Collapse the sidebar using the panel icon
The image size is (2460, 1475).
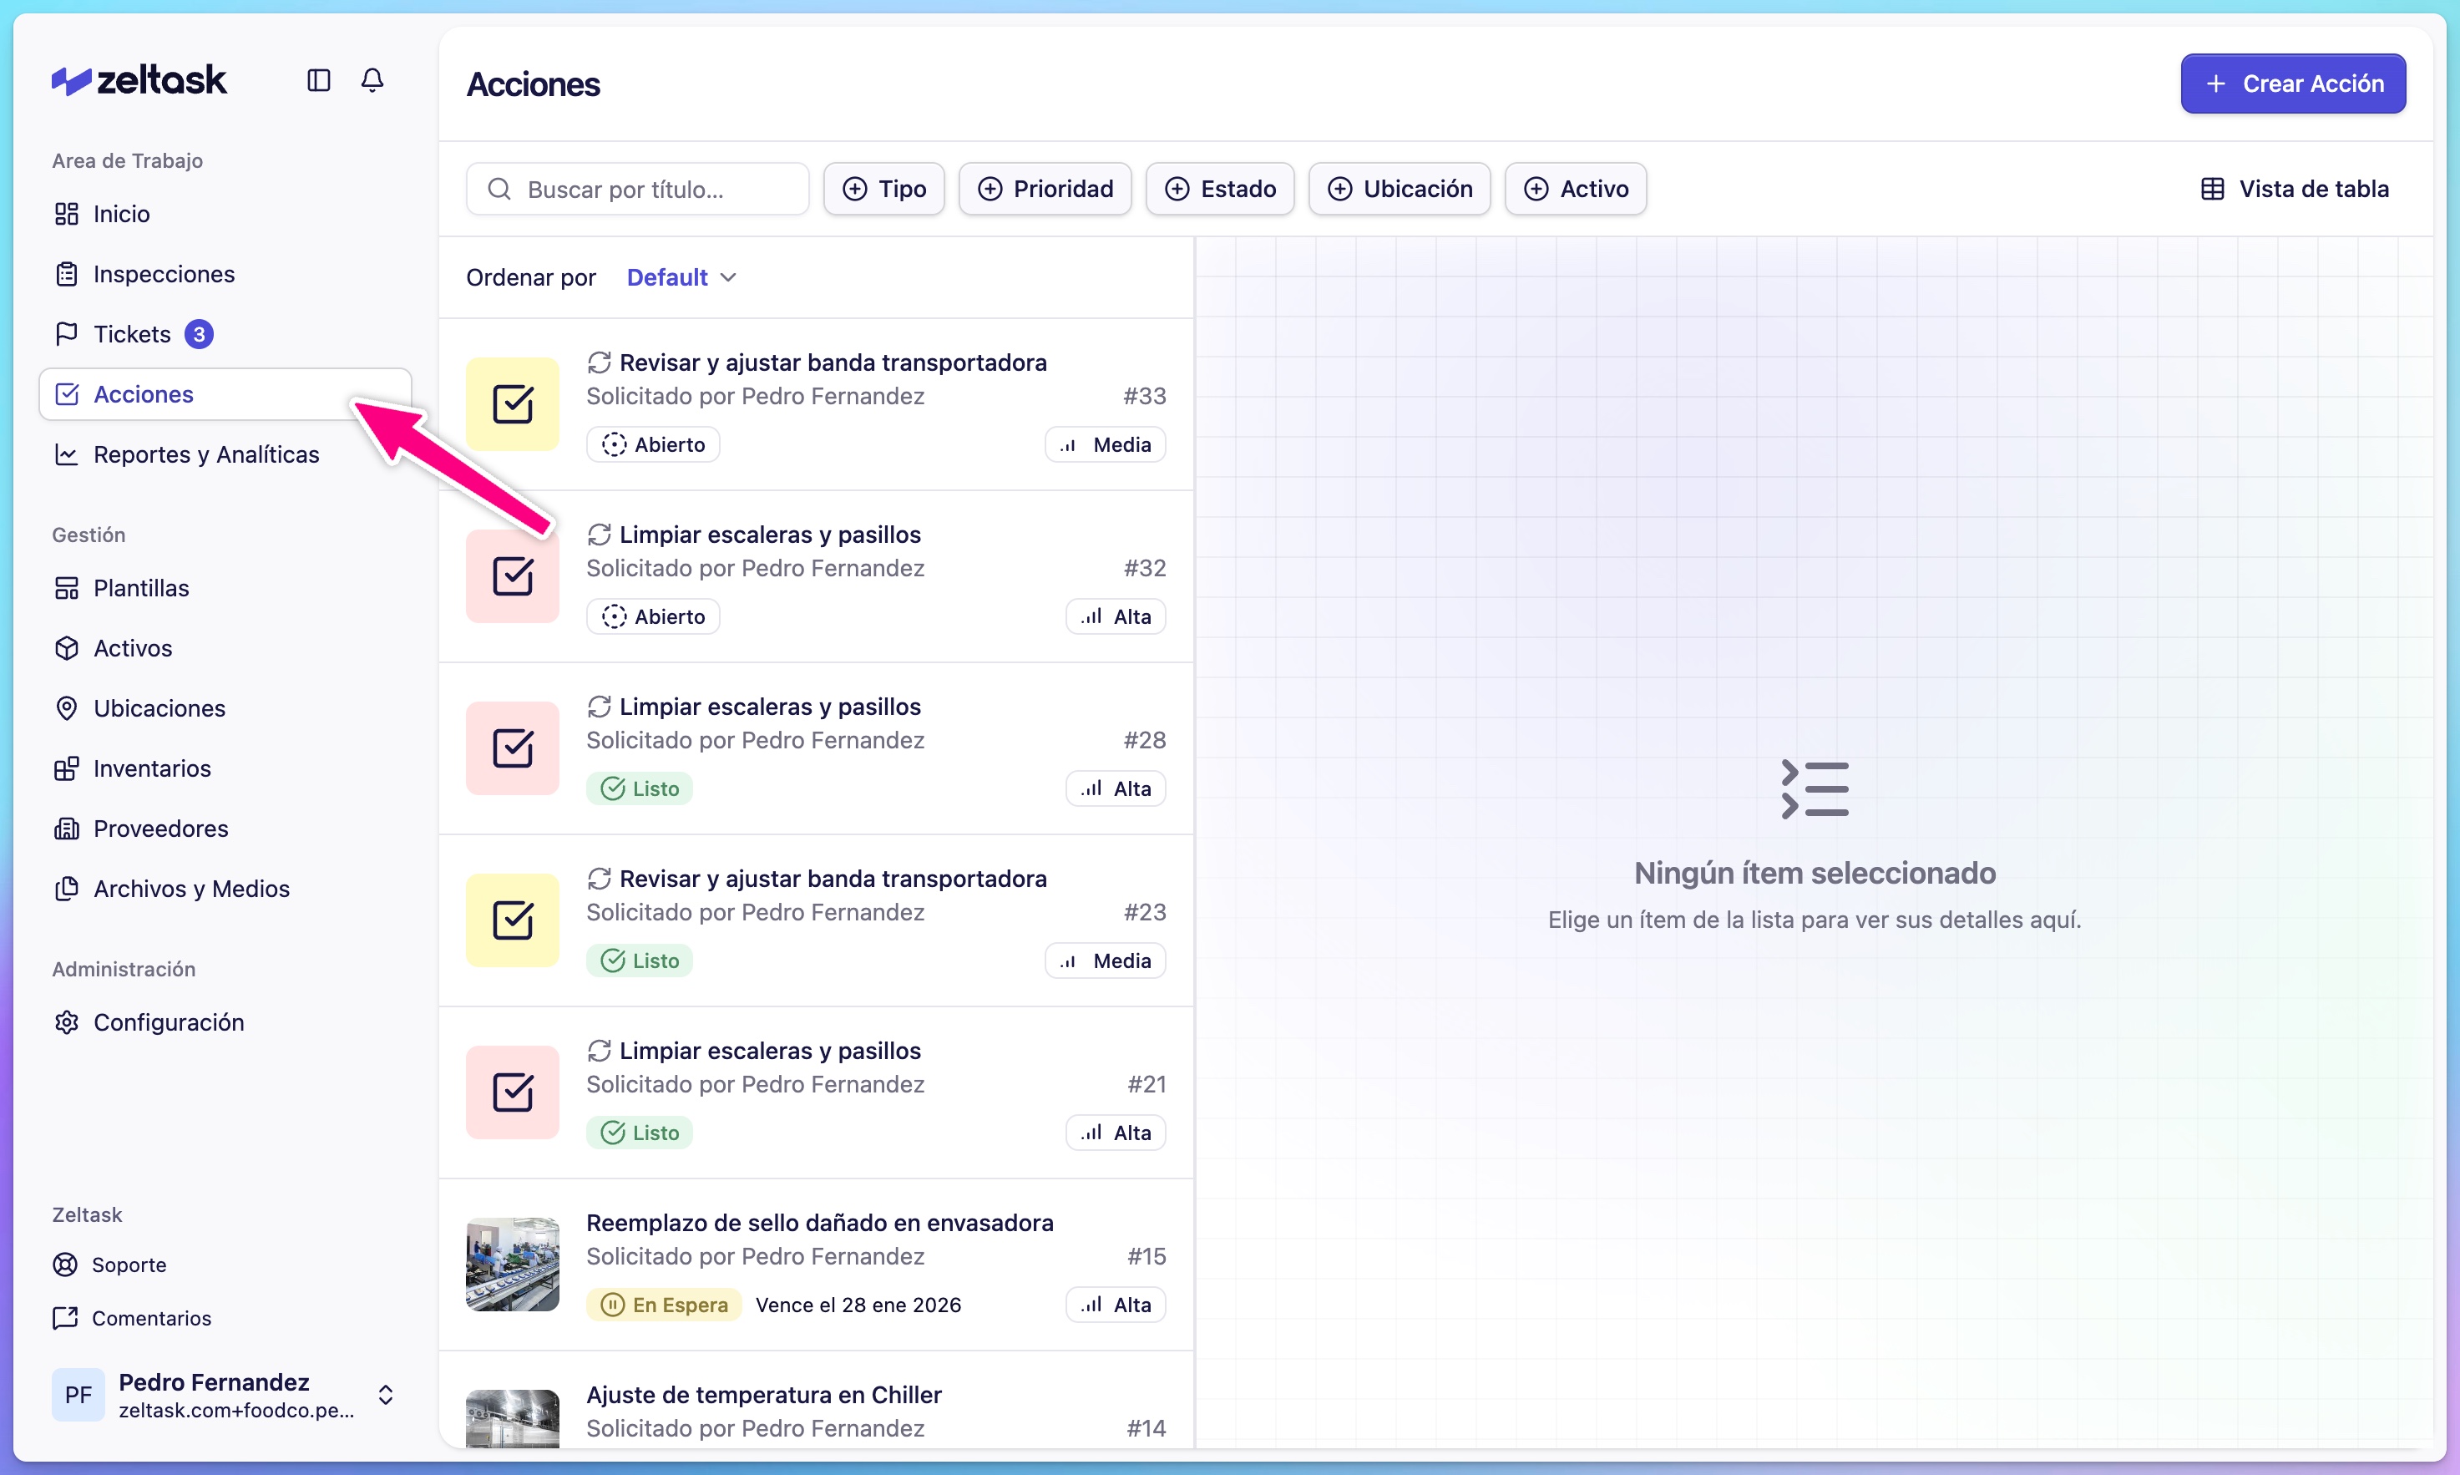pyautogui.click(x=318, y=80)
